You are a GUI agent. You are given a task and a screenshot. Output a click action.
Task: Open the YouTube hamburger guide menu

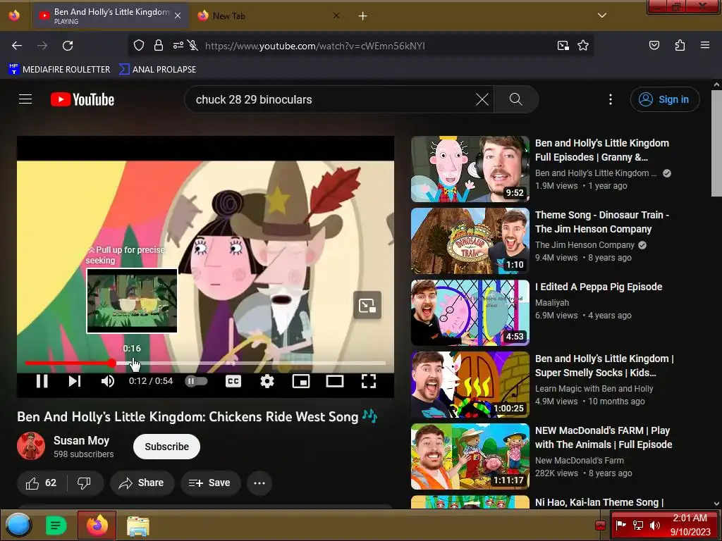pyautogui.click(x=25, y=99)
